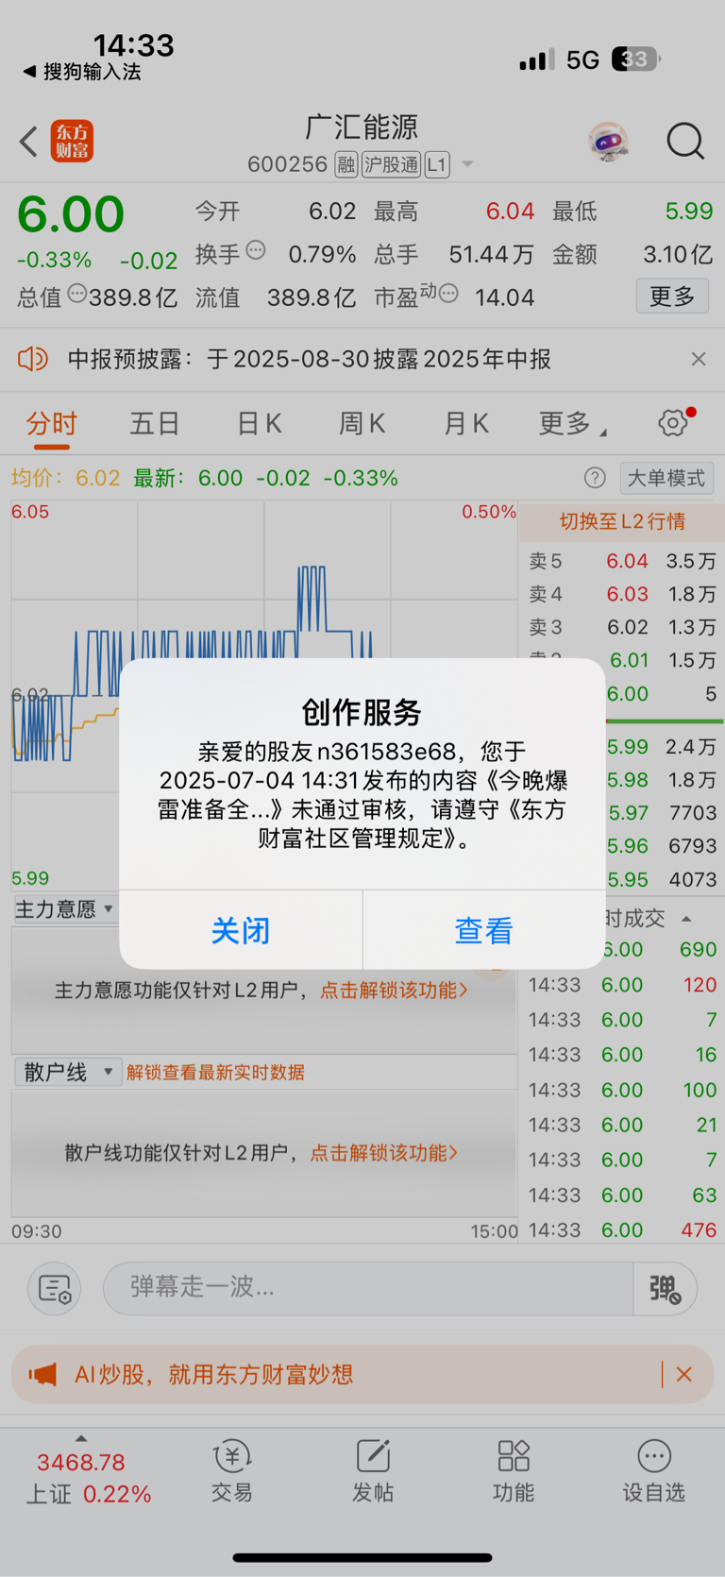Switch to the 日K tab

[259, 423]
